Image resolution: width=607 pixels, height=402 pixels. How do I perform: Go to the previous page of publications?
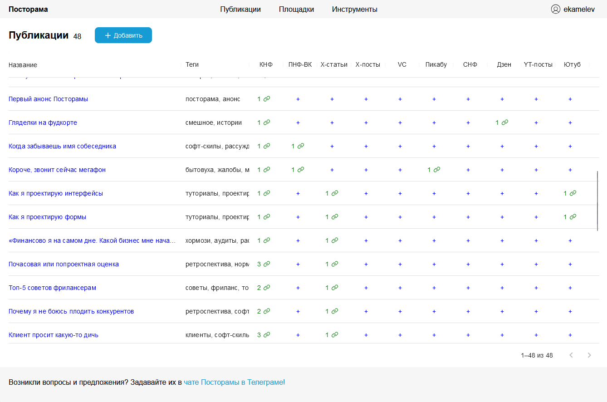pyautogui.click(x=571, y=355)
